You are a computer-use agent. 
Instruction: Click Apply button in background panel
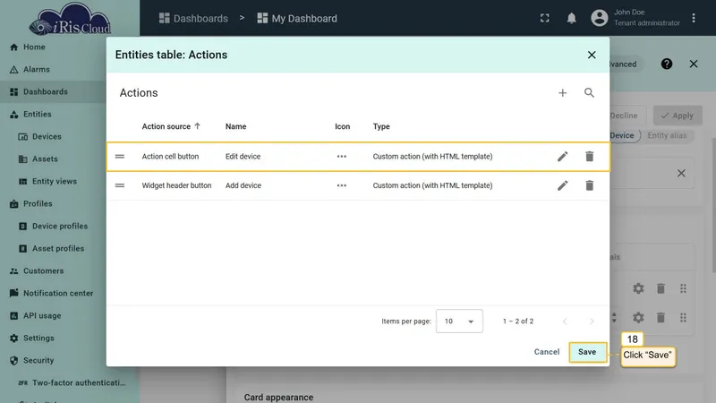point(678,116)
